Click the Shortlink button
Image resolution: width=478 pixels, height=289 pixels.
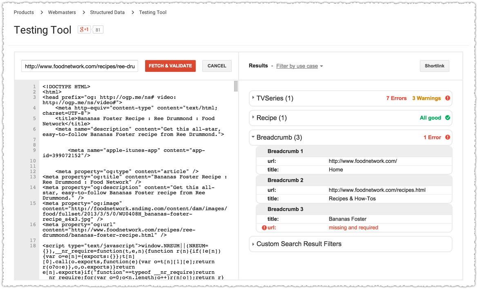coord(434,66)
